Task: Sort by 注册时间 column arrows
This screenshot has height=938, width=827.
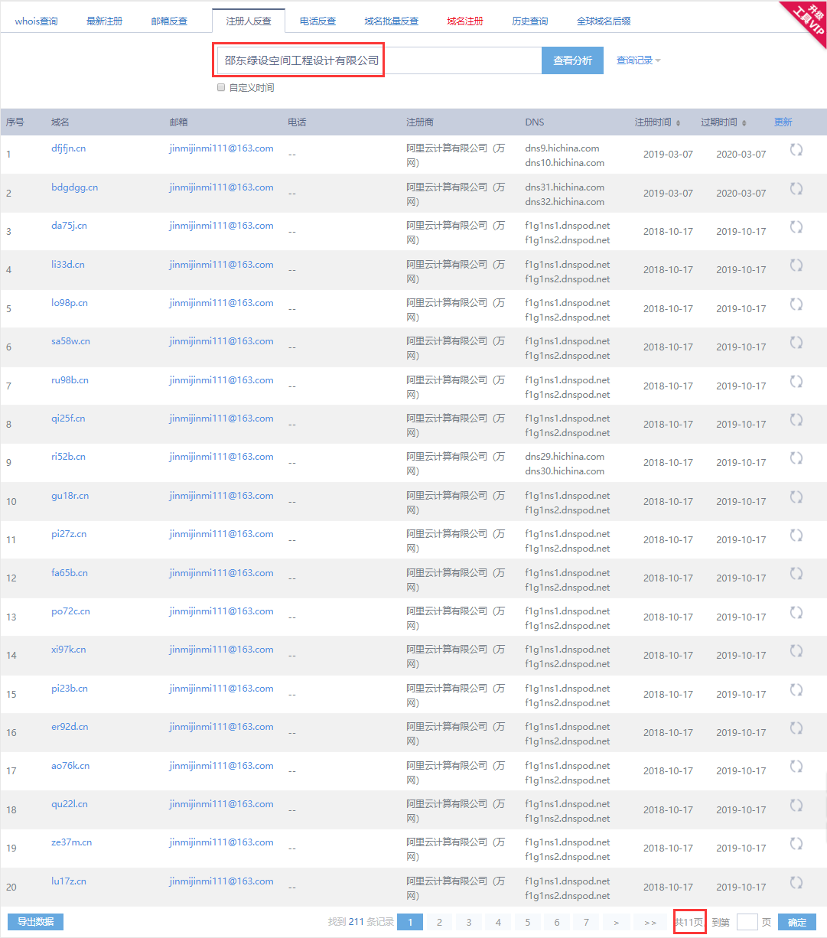Action: [678, 122]
